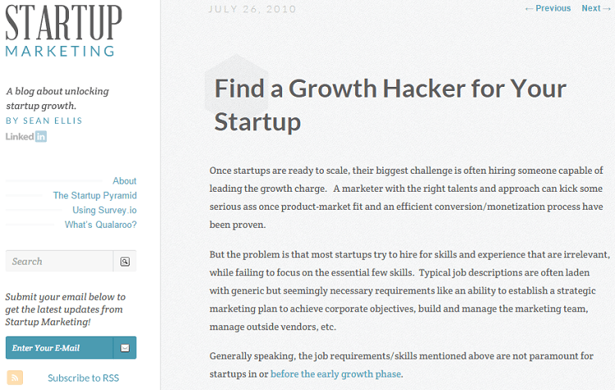Follow 'before the early growth phase' link
Viewport: 615px width, 390px height.
tap(335, 374)
